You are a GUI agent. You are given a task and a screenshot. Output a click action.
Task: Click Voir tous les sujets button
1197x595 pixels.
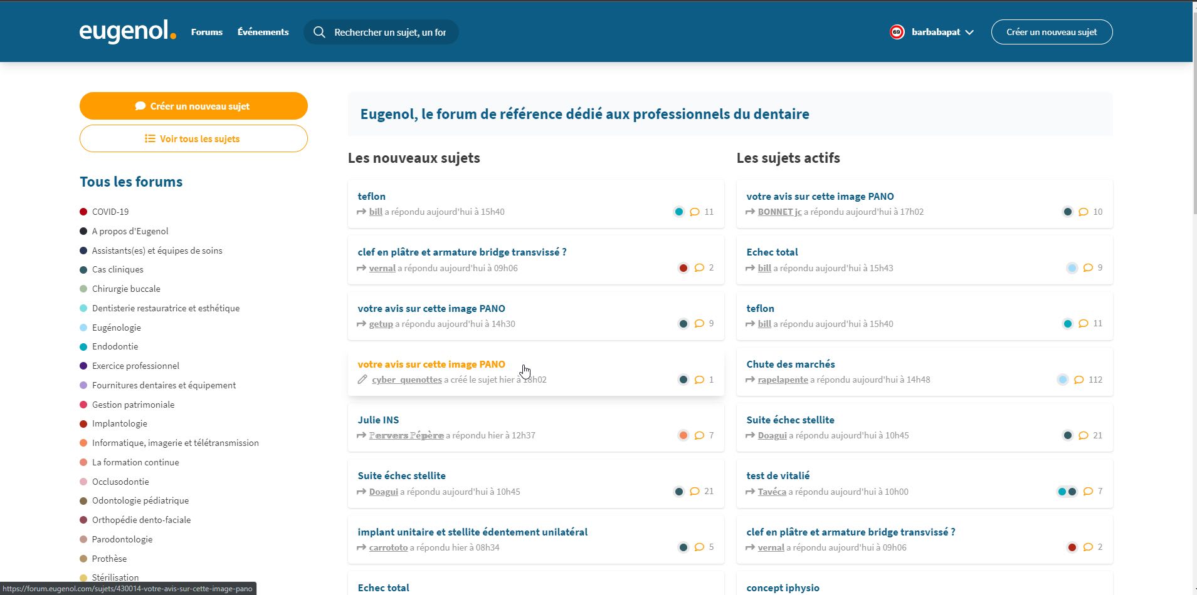coord(193,138)
